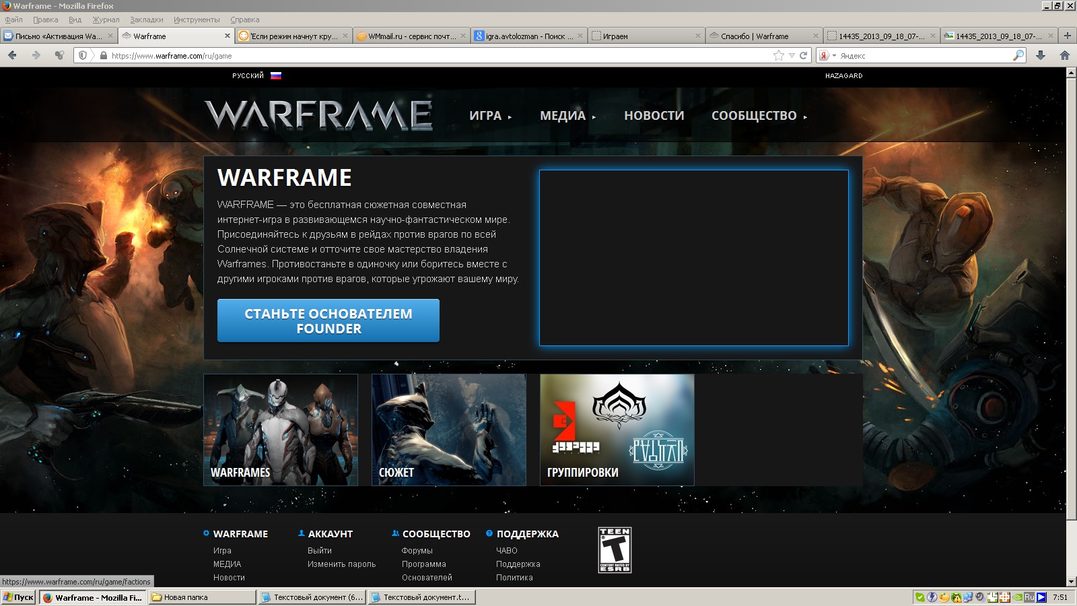The width and height of the screenshot is (1077, 606).
Task: Click the NVIDIA tray icon
Action: click(x=1017, y=597)
